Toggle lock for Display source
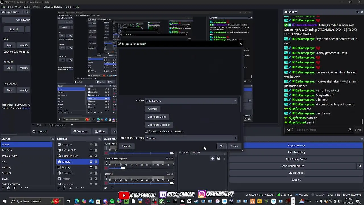This screenshot has width=364, height=205. coord(96,167)
